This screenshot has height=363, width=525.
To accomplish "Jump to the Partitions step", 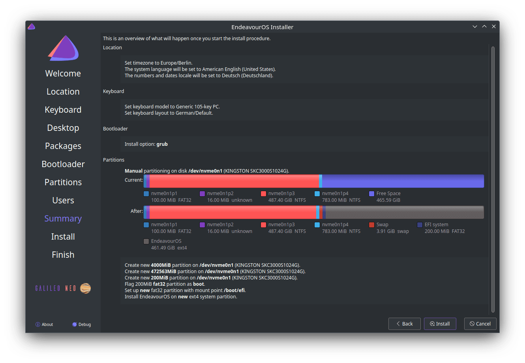I will tap(63, 182).
